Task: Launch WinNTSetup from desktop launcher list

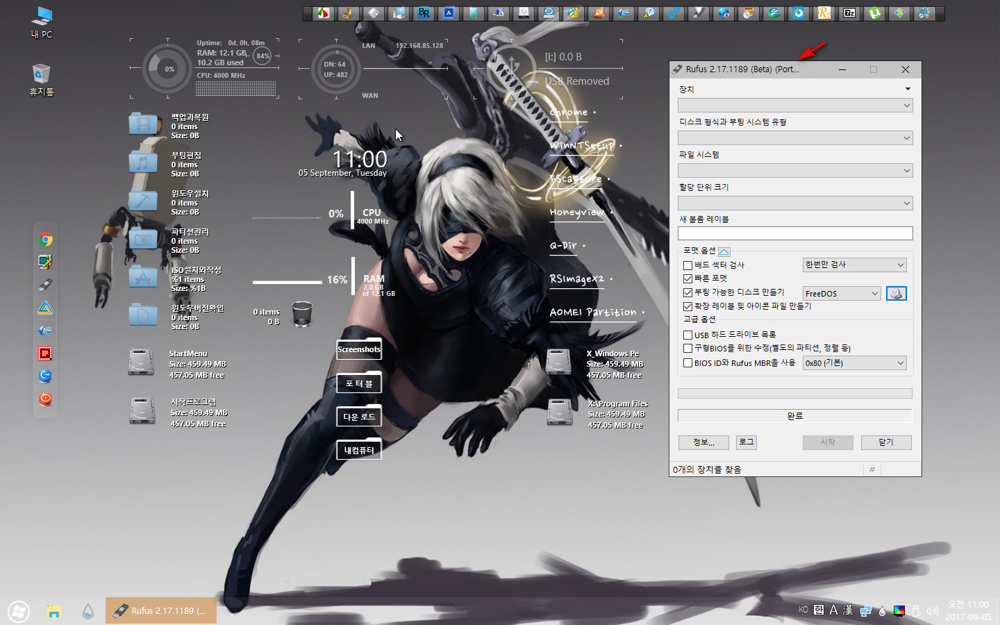Action: pos(582,146)
